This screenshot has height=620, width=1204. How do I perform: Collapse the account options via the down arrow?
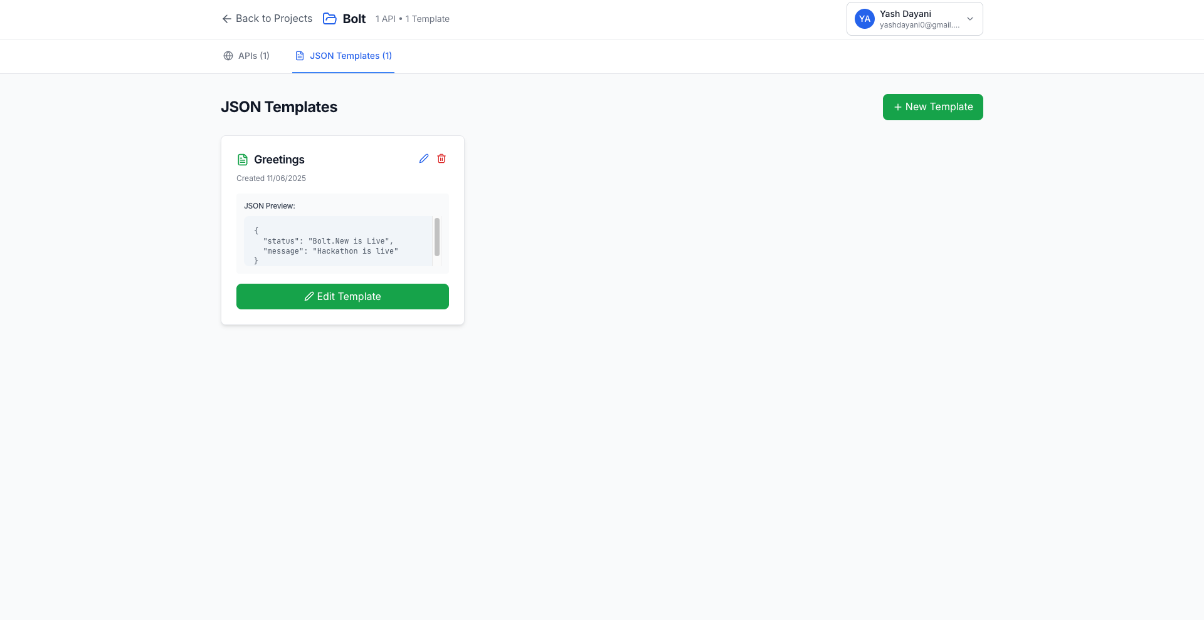969,19
